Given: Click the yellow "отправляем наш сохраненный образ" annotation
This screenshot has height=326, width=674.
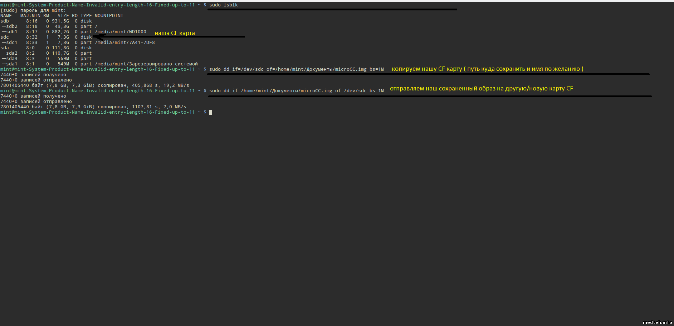Looking at the screenshot, I should point(481,88).
